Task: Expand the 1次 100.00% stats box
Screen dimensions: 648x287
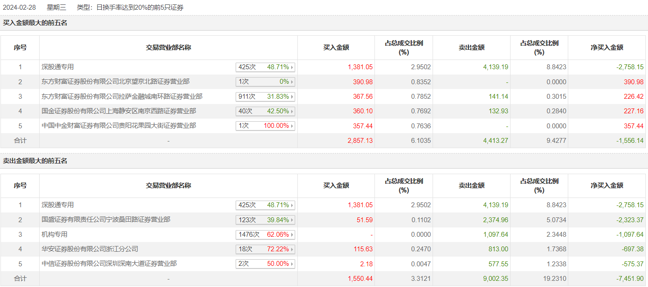Action: click(292, 126)
